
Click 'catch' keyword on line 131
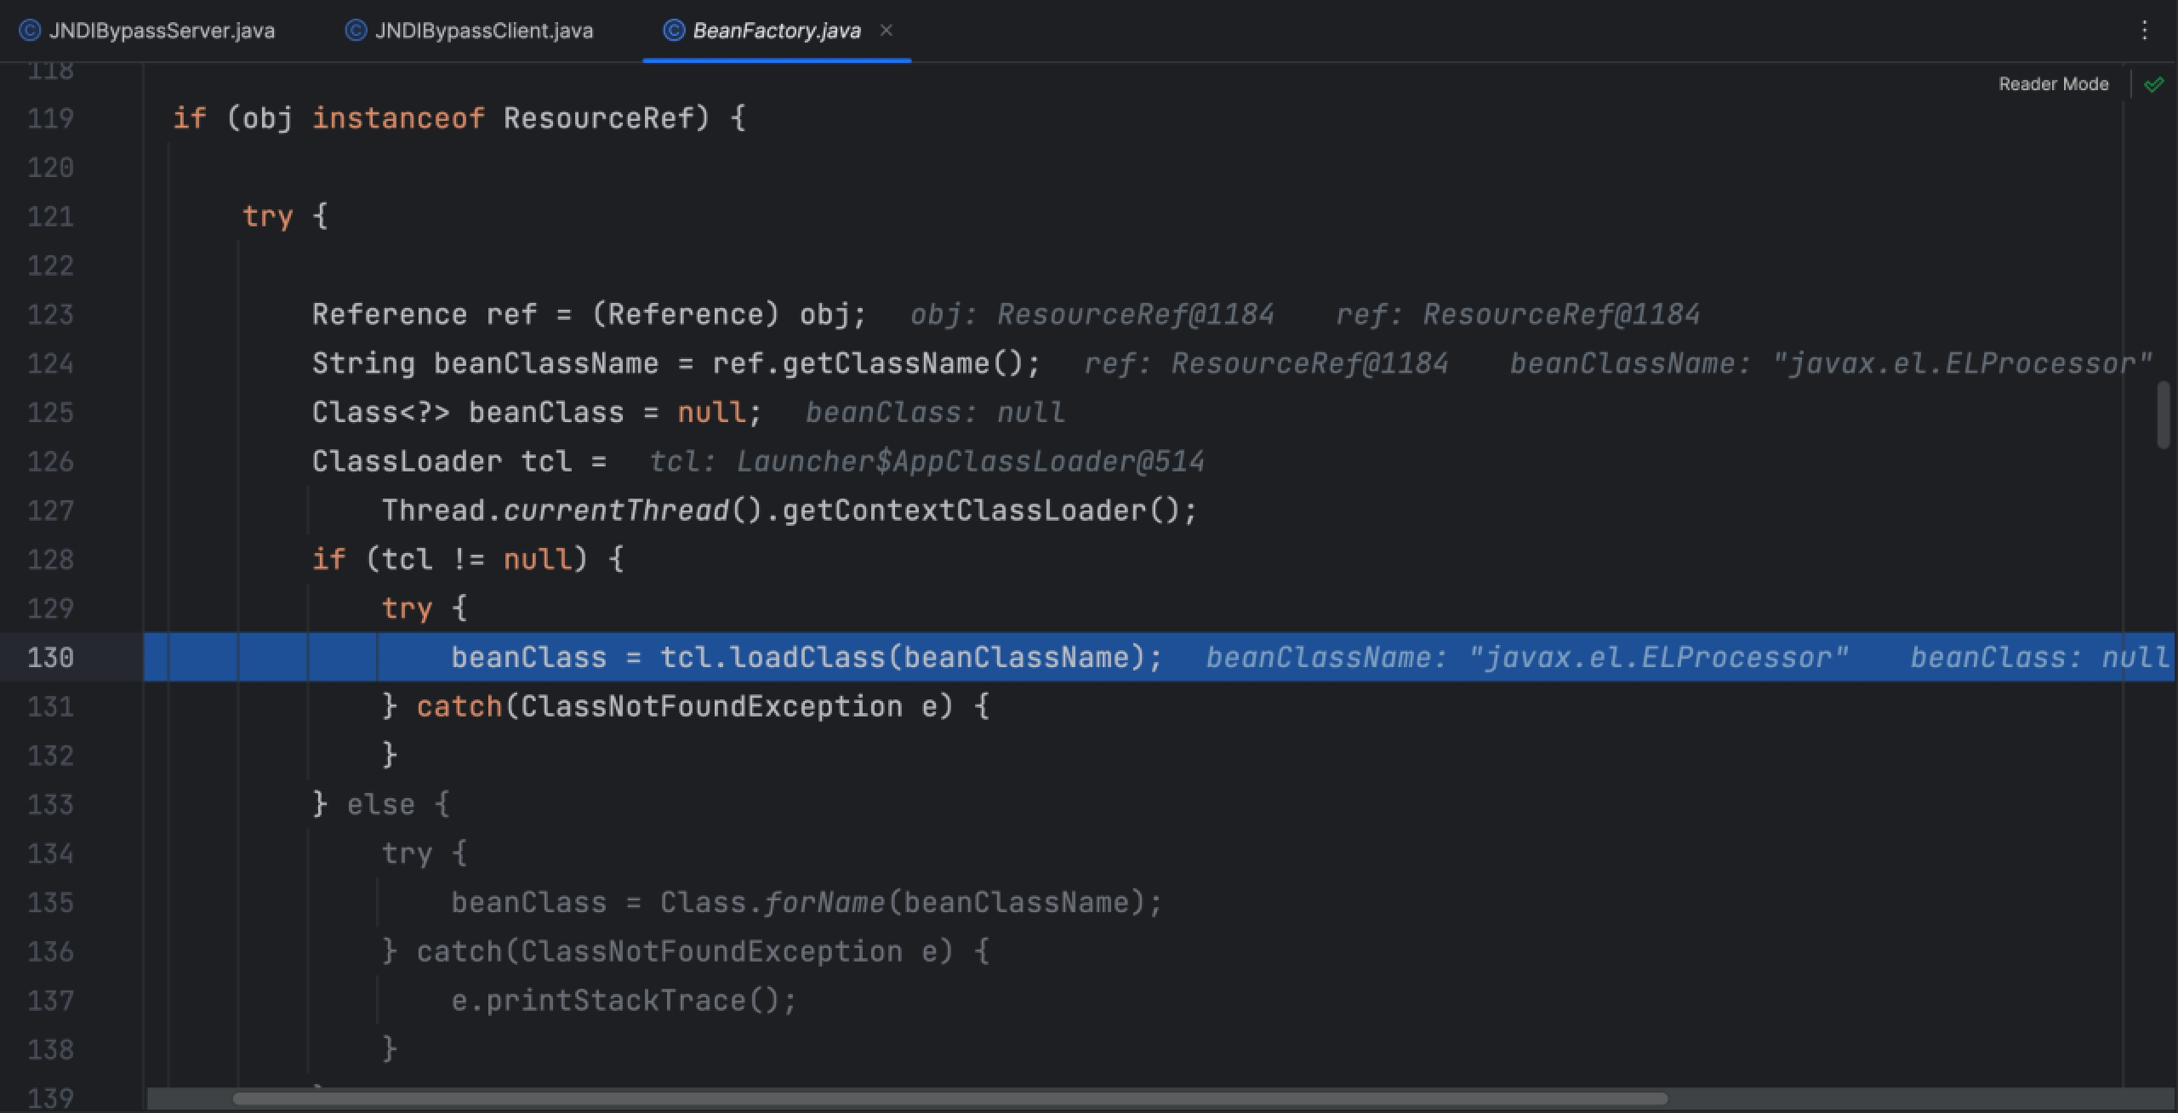point(459,706)
